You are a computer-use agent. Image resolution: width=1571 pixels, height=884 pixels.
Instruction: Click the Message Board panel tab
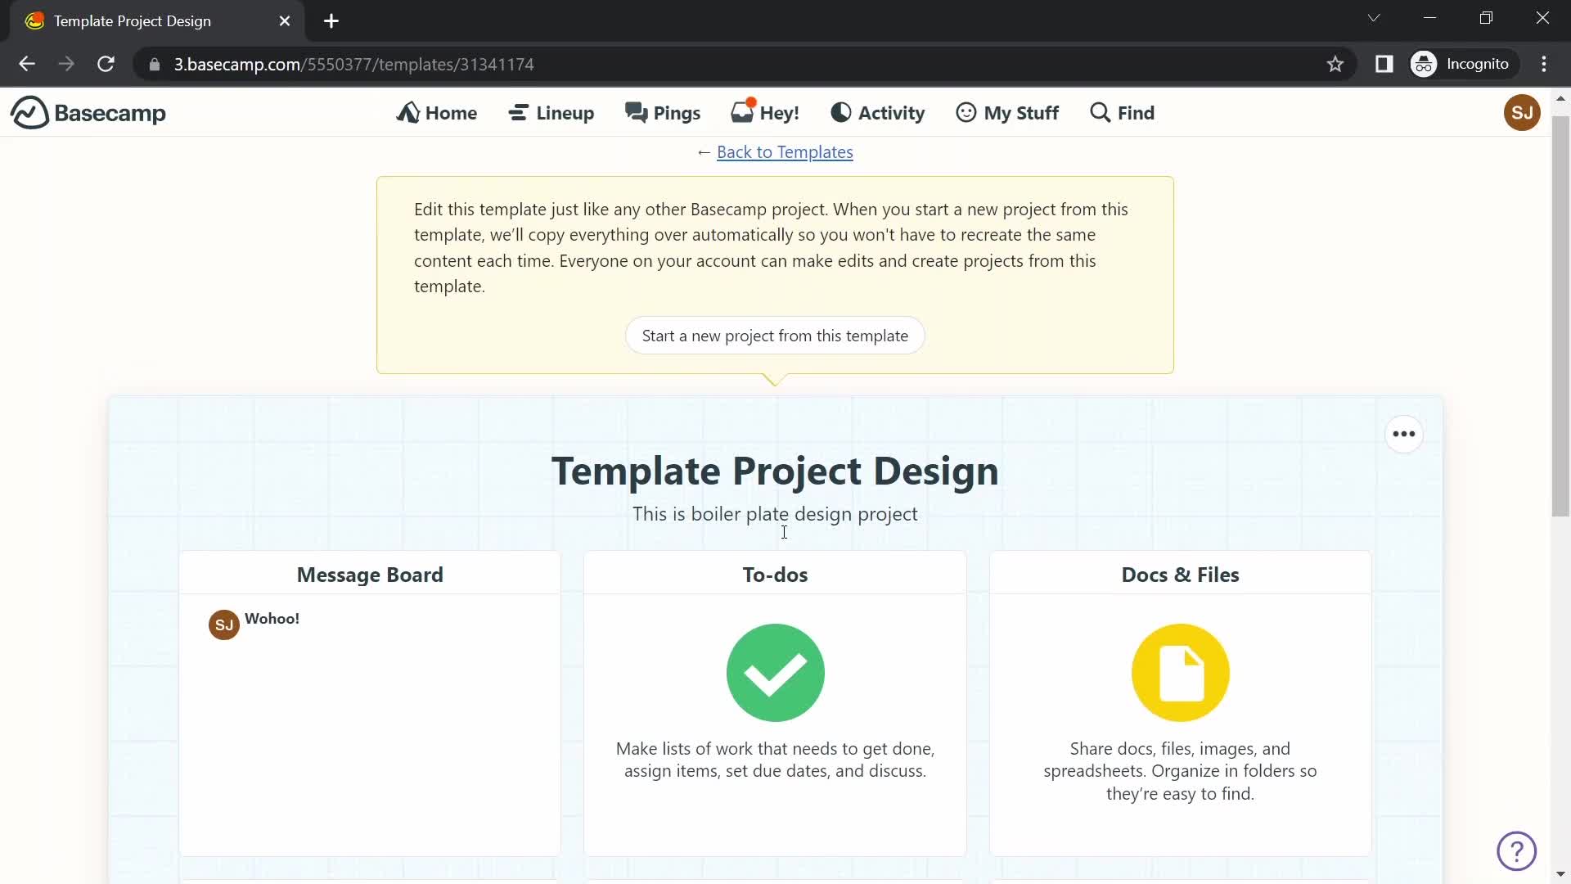coord(369,573)
